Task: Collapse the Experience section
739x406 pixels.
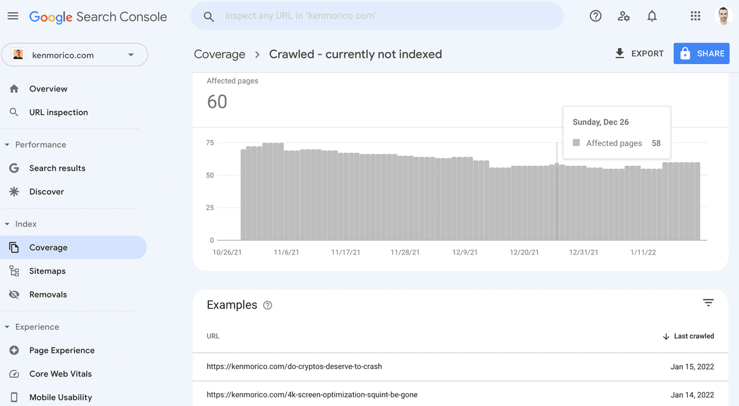Action: pos(7,327)
